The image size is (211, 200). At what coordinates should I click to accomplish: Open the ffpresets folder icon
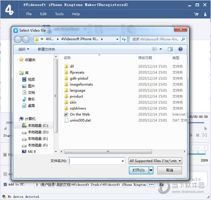click(66, 72)
